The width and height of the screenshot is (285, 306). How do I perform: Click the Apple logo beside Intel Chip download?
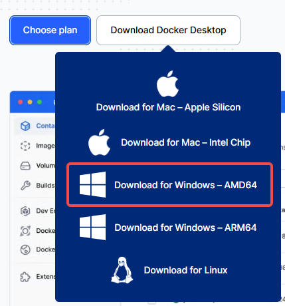click(x=99, y=142)
